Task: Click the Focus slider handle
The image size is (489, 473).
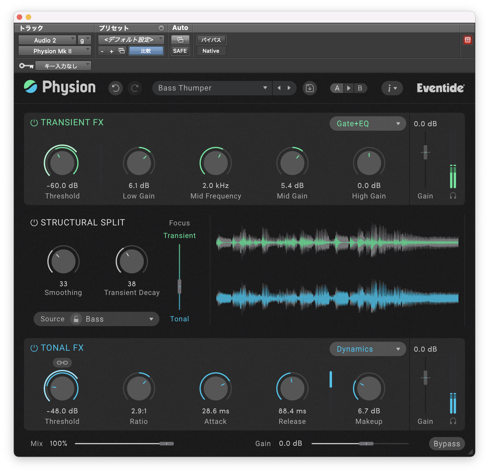Action: tap(179, 287)
